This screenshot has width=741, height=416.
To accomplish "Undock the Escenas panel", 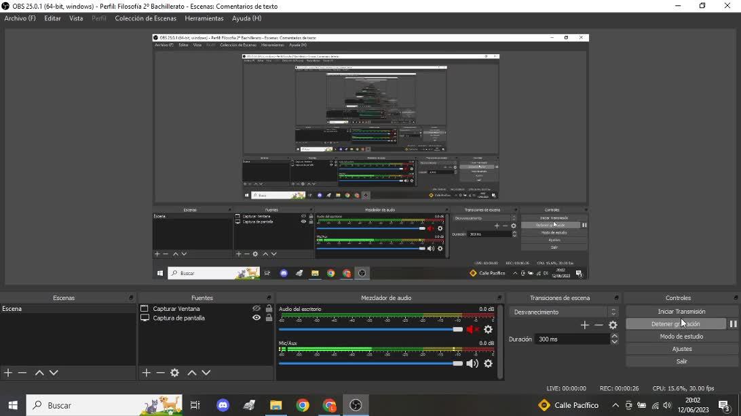I will click(131, 297).
